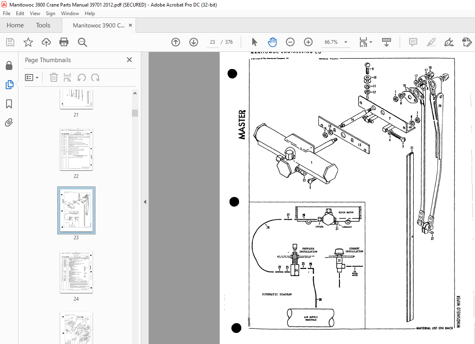The image size is (475, 344).
Task: Choose the Selection arrow tool
Action: 254,42
